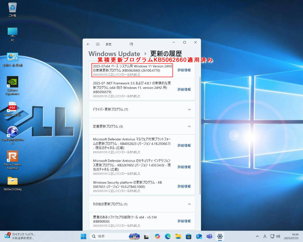This screenshot has height=242, width=303.
Task: Open Microsoft Teams from the taskbar
Action: (209, 236)
